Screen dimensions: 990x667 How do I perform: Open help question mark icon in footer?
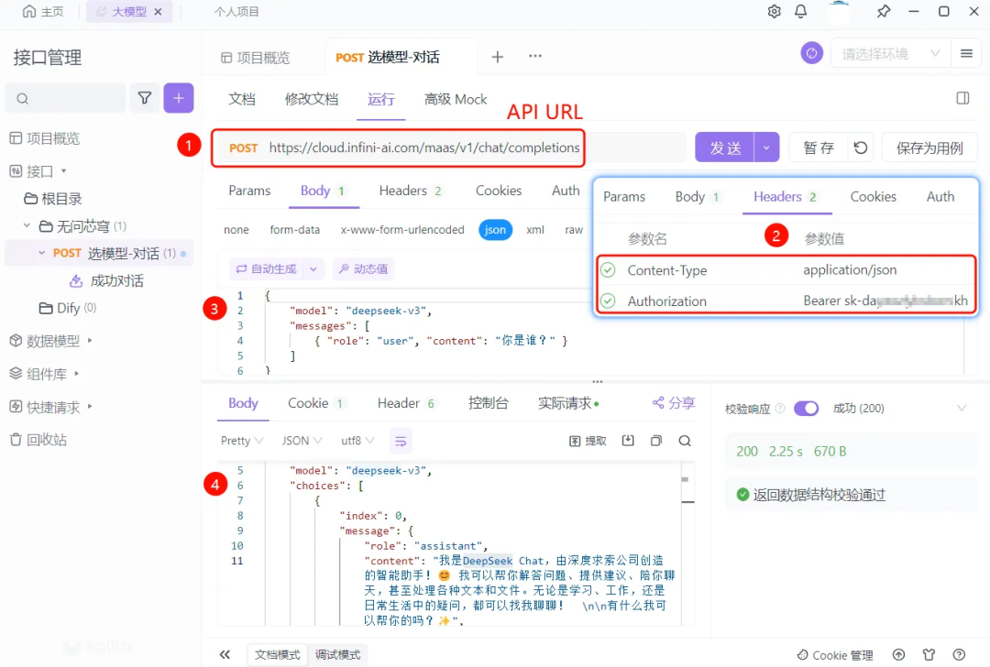(x=959, y=655)
